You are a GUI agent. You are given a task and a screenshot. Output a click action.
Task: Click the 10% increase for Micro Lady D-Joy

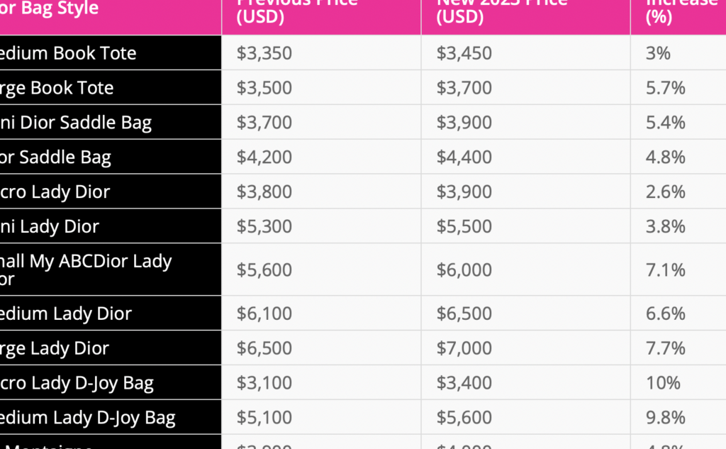point(663,383)
